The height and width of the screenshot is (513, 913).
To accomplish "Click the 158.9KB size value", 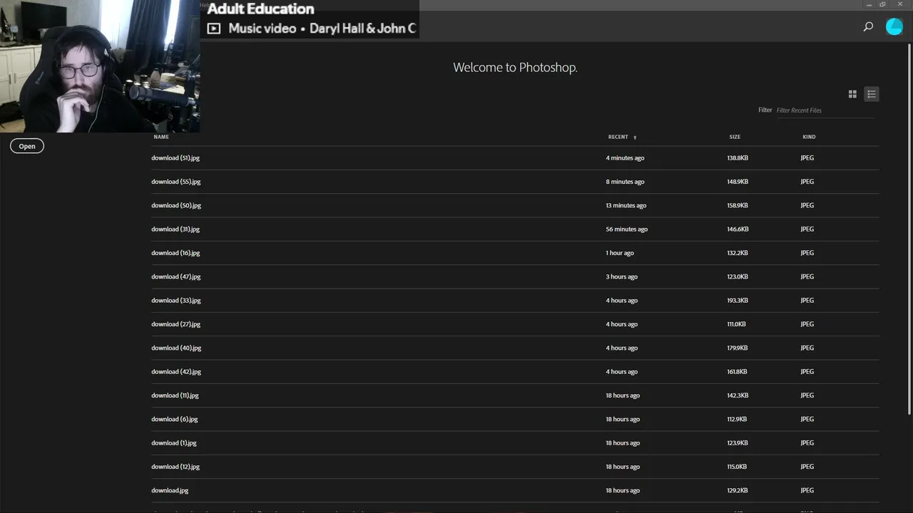I will pos(738,205).
